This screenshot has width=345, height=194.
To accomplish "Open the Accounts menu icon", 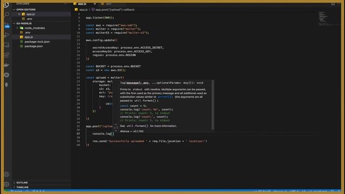I will pyautogui.click(x=6, y=175).
